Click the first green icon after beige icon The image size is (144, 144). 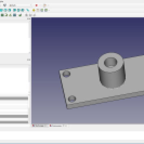(x=42, y=10)
